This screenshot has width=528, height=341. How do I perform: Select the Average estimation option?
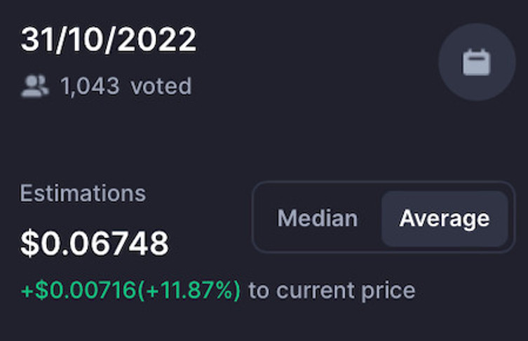[x=445, y=219]
